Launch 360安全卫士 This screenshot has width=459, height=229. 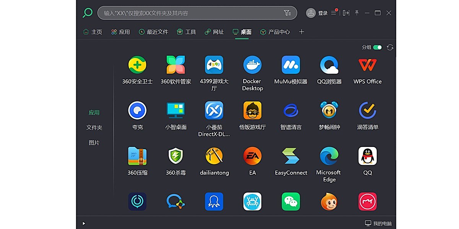point(137,63)
